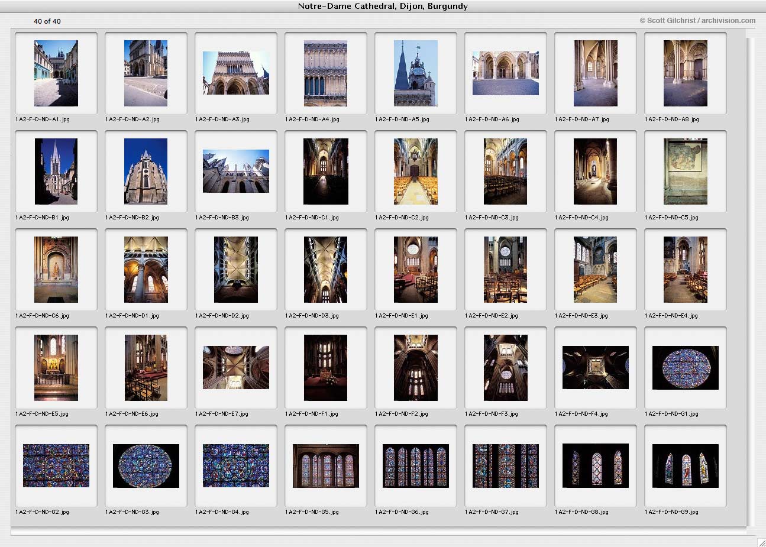
Task: Click filename label 1A2-F-D-ND-B1.jpg
Action: tap(42, 218)
